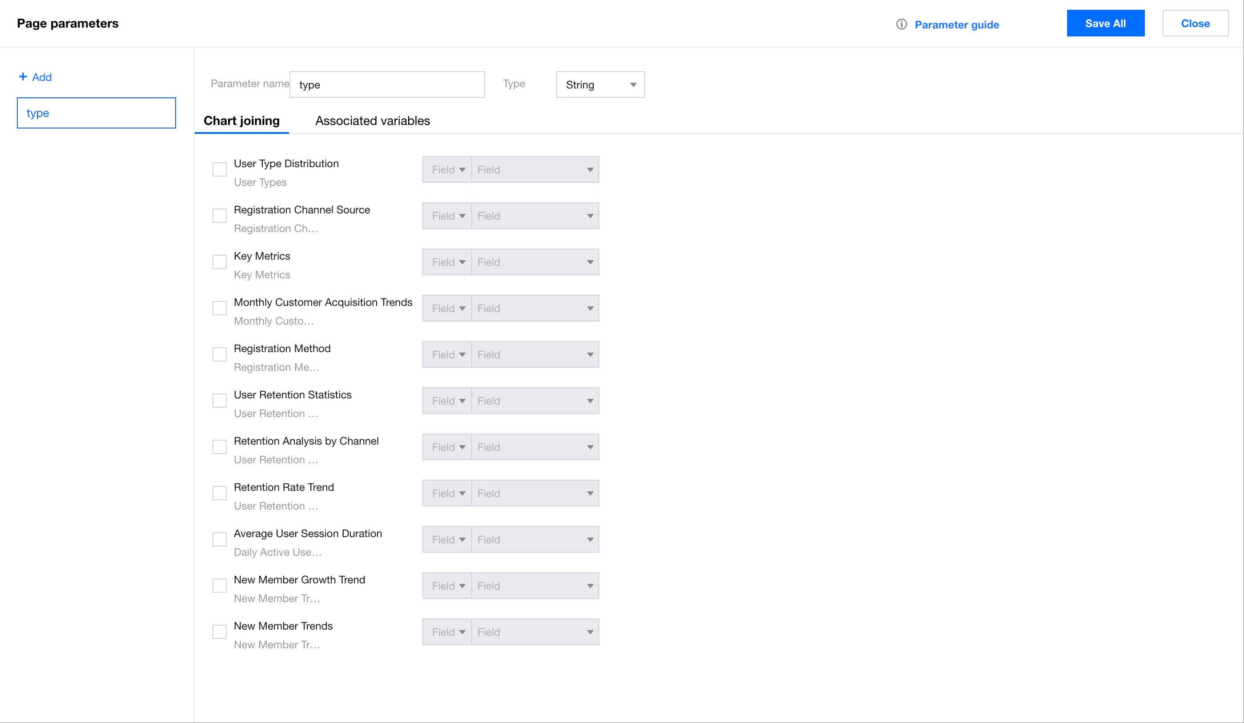Click the Parameter name input field
1244x723 pixels.
[386, 84]
